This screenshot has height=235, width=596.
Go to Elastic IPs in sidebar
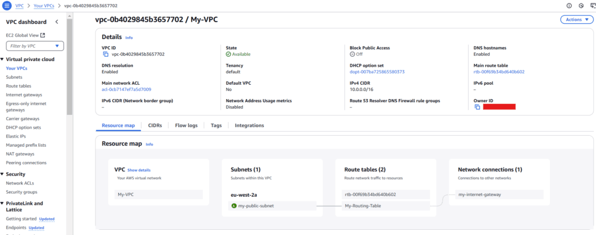16,136
